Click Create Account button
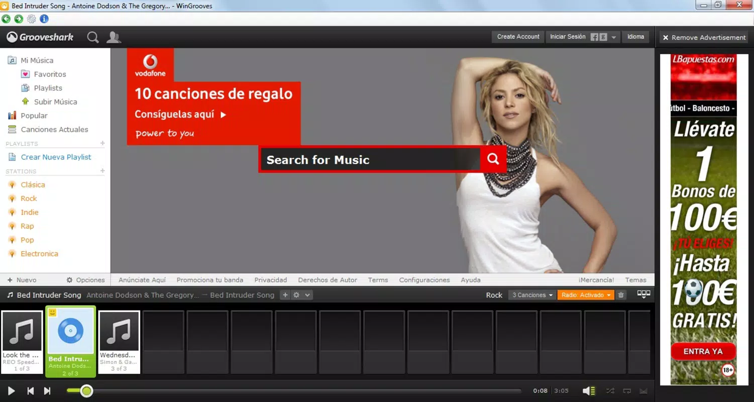This screenshot has height=402, width=754. pyautogui.click(x=518, y=37)
